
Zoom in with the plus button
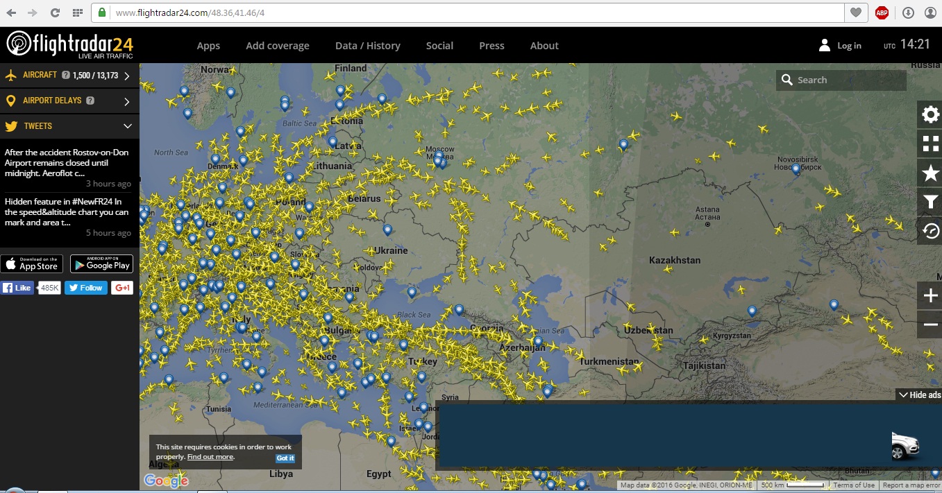pos(930,296)
